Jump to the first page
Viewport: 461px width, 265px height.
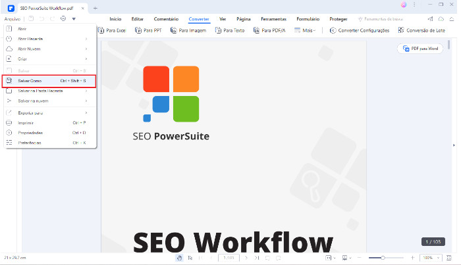click(201, 258)
